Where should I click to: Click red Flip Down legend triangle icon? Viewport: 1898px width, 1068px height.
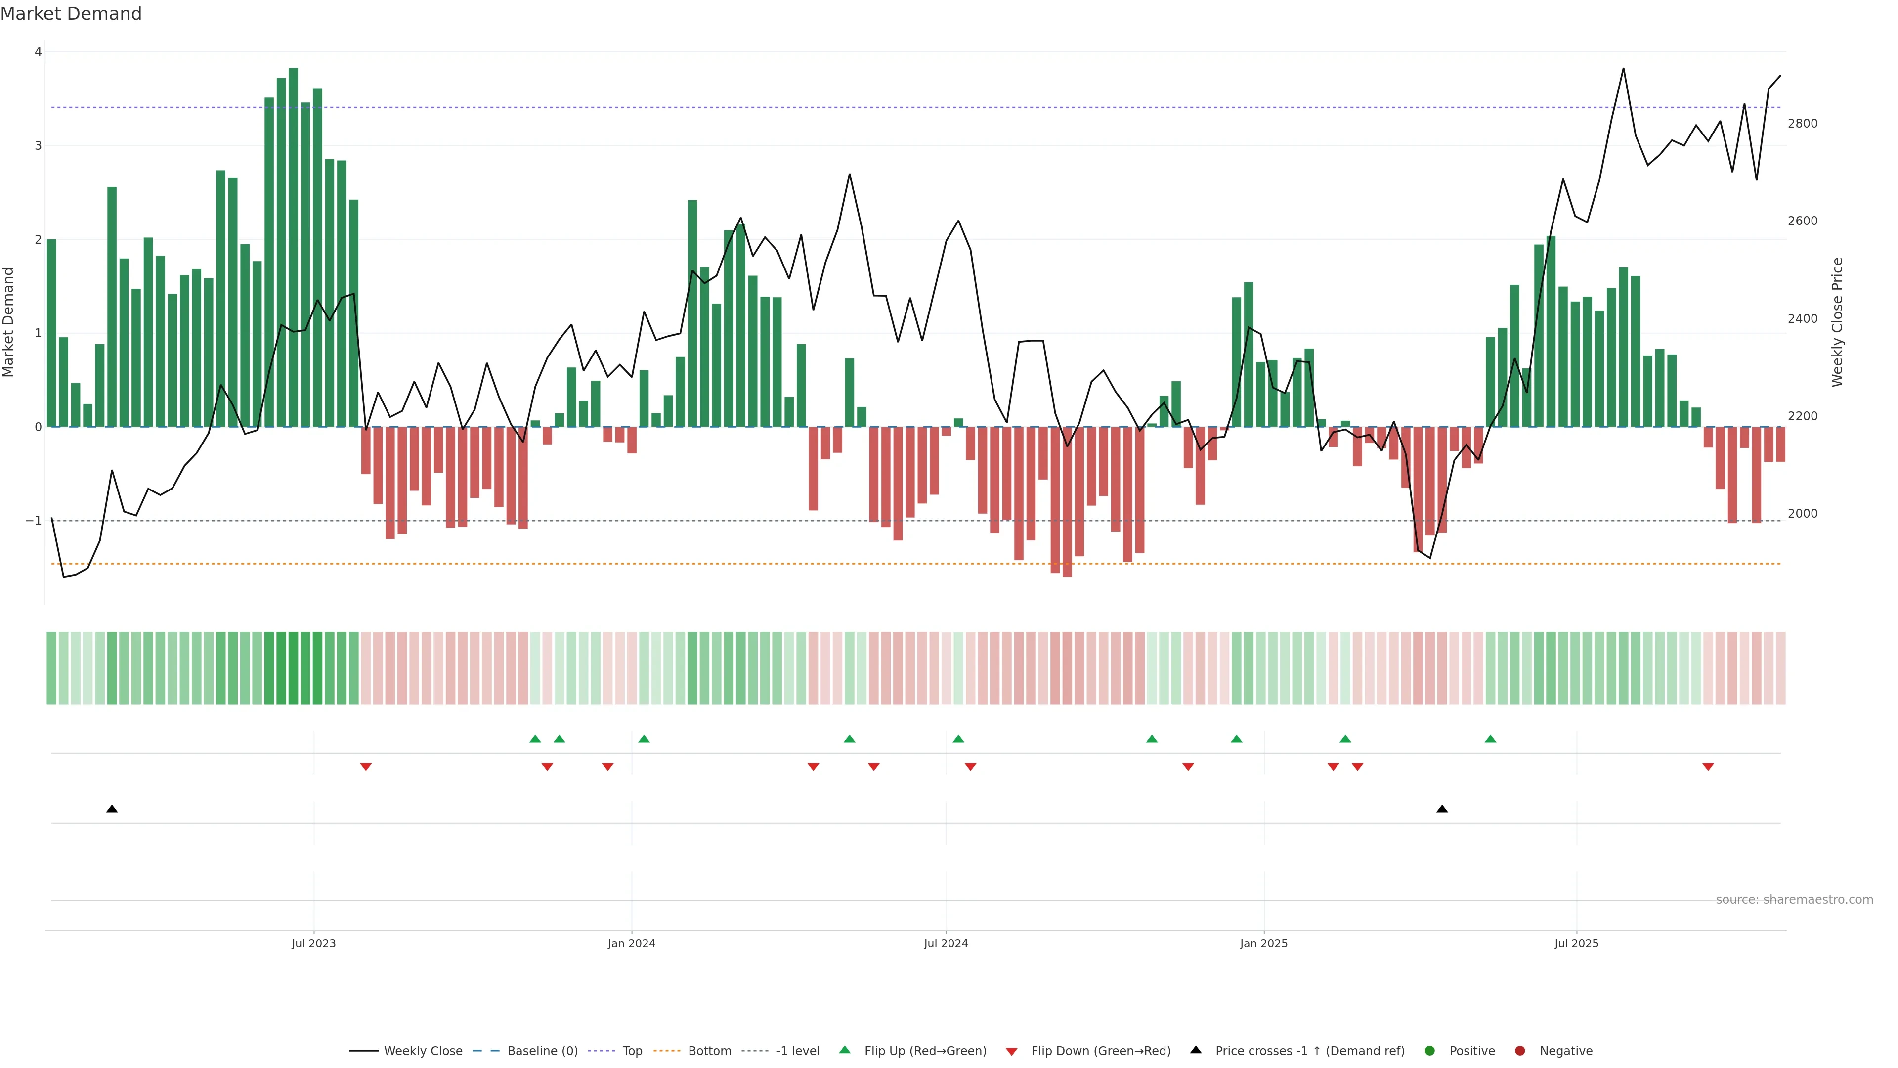click(1012, 1051)
